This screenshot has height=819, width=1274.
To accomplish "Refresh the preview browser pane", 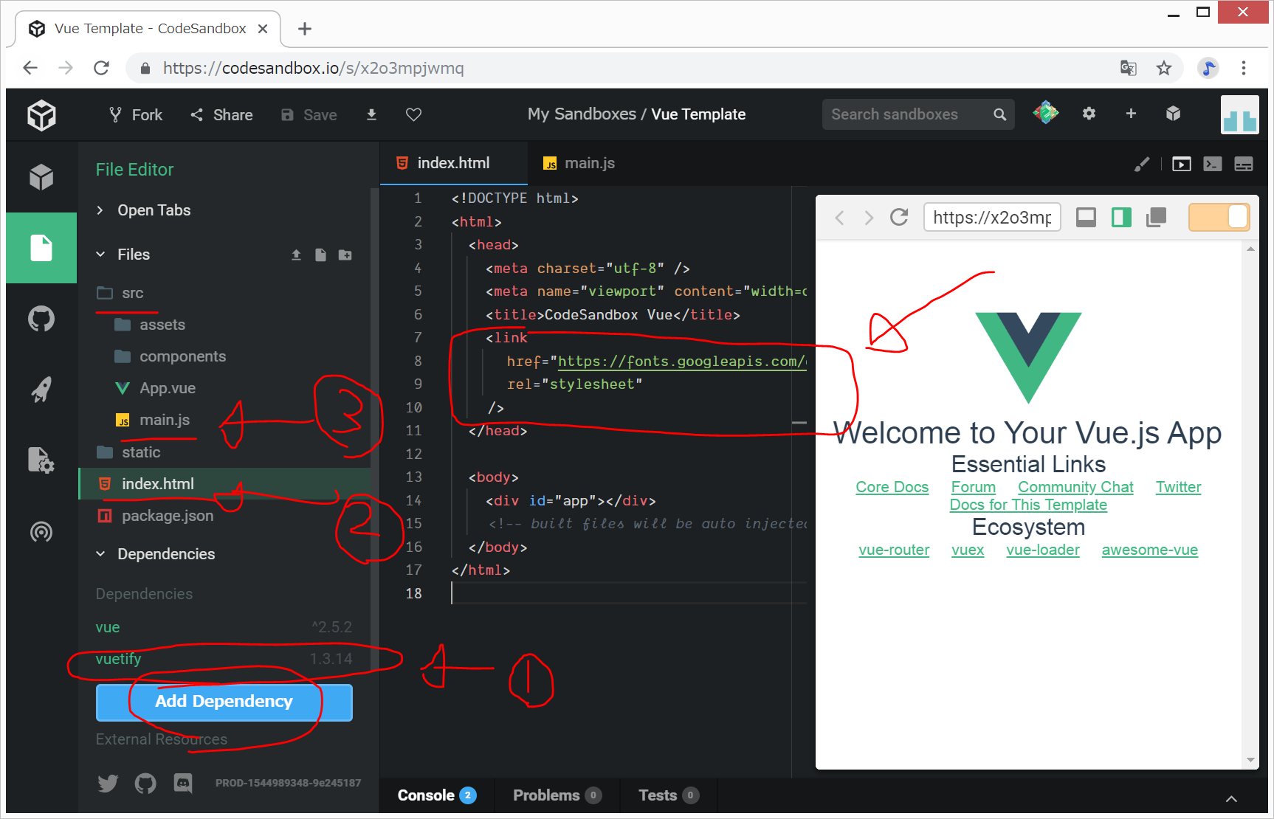I will pos(898,217).
